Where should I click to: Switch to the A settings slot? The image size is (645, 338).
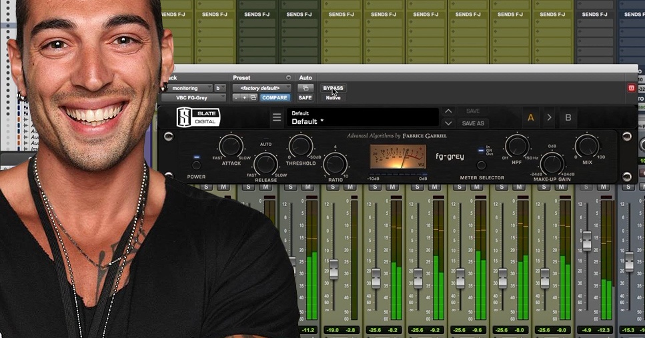tap(531, 118)
